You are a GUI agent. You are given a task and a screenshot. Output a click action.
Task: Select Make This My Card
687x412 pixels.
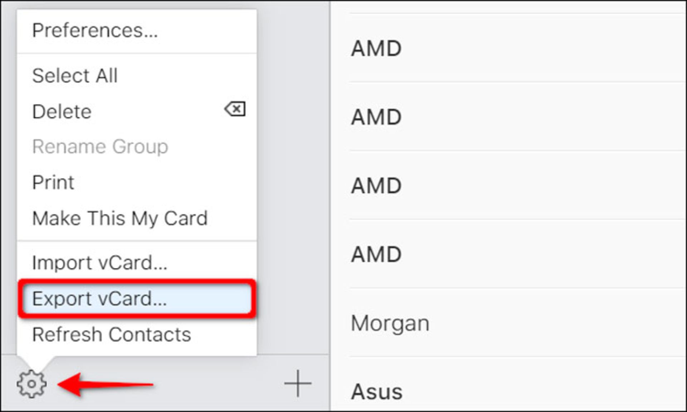click(x=120, y=218)
